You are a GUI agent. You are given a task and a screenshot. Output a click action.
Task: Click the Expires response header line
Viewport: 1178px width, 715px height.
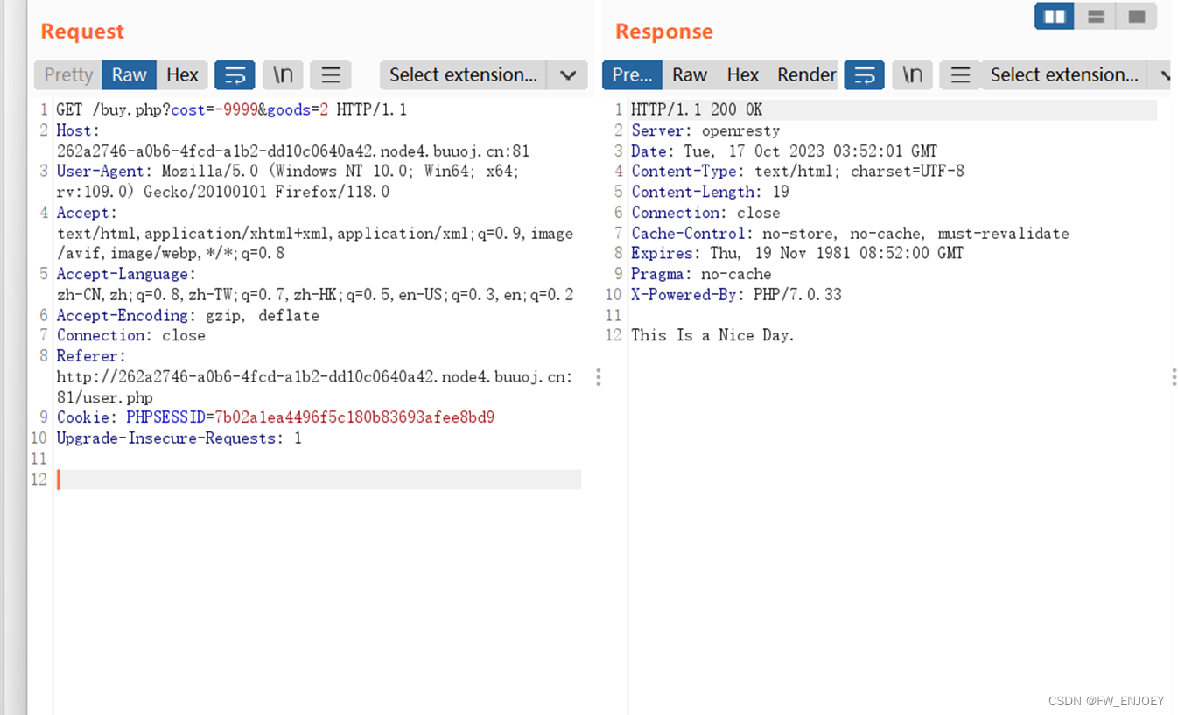tap(797, 253)
